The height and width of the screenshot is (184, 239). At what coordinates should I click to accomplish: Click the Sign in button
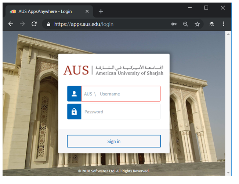pyautogui.click(x=114, y=141)
